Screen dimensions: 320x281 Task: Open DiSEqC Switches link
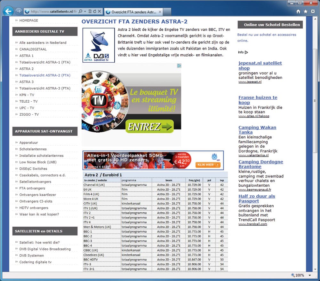point(33,169)
